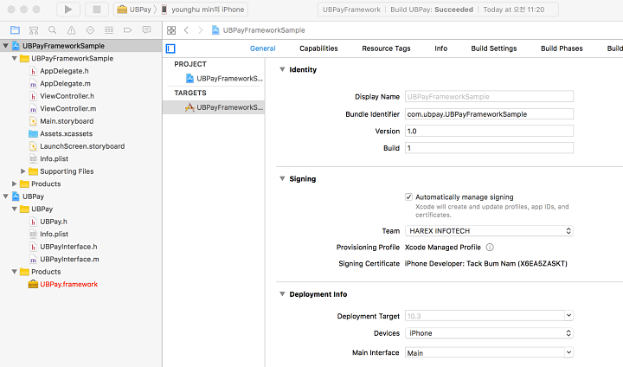
Task: Switch to the Info tab
Action: click(441, 48)
